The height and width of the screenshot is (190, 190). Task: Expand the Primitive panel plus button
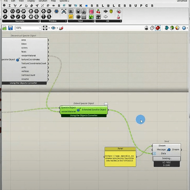(66, 21)
